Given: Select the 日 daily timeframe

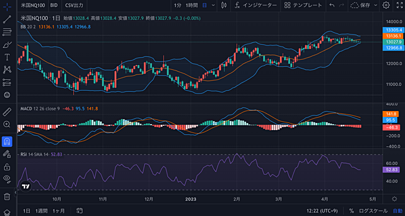Looking at the screenshot, I should coord(204,5).
